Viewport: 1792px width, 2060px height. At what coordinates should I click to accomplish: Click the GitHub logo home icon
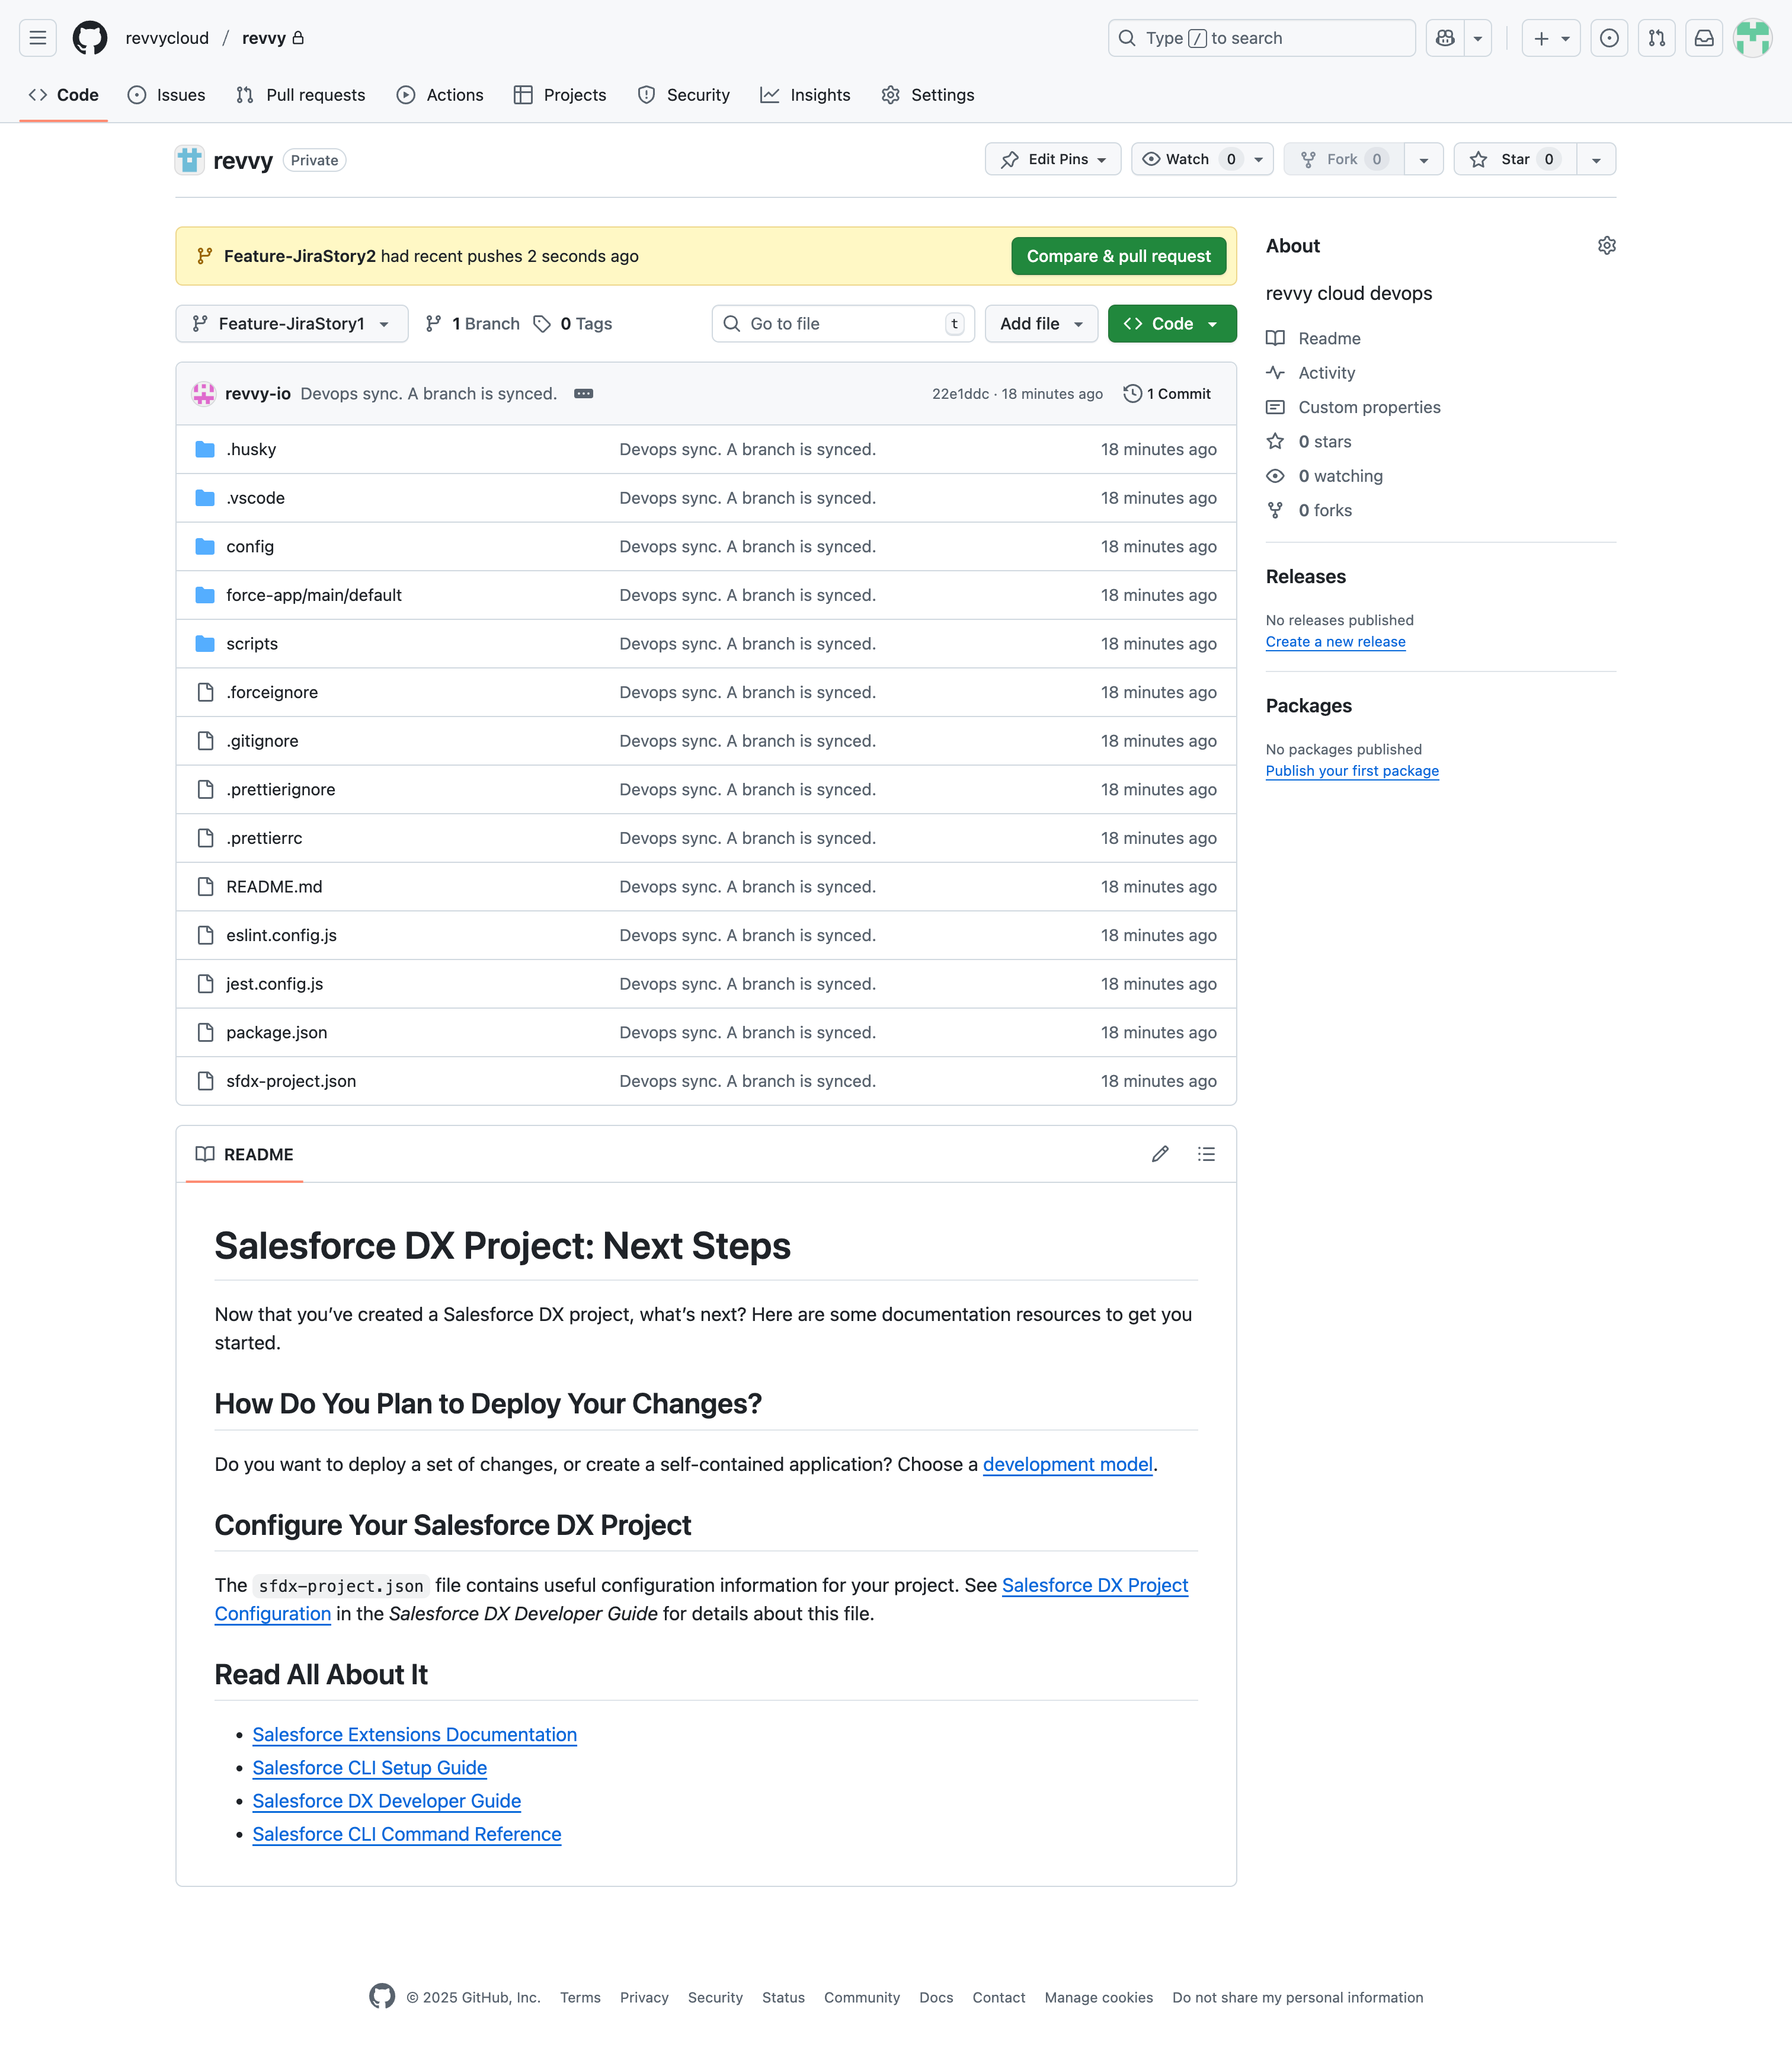coord(90,38)
